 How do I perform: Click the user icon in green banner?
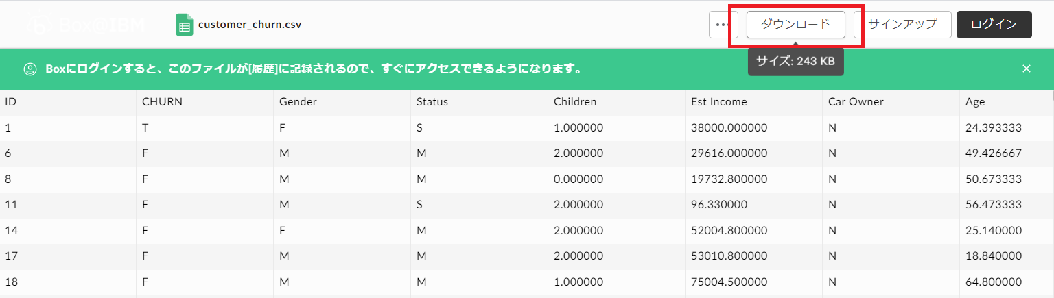pyautogui.click(x=30, y=69)
